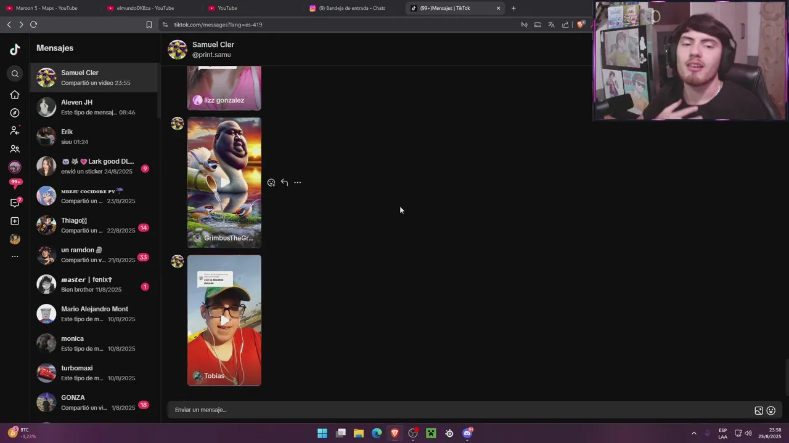Viewport: 789px width, 443px height.
Task: Open the Messages icon with 7 badge
Action: click(x=15, y=202)
